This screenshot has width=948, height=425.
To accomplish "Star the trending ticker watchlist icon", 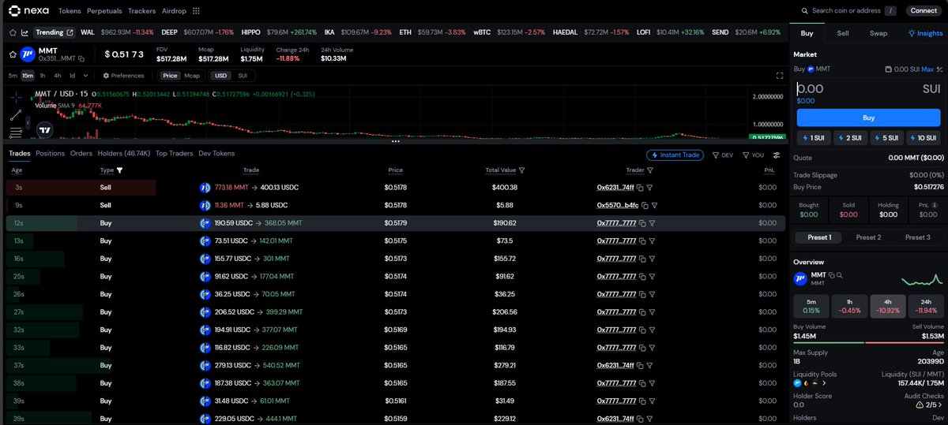I will pyautogui.click(x=12, y=32).
